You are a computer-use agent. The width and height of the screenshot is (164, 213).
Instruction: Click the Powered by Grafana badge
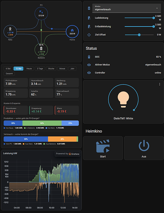68,154
